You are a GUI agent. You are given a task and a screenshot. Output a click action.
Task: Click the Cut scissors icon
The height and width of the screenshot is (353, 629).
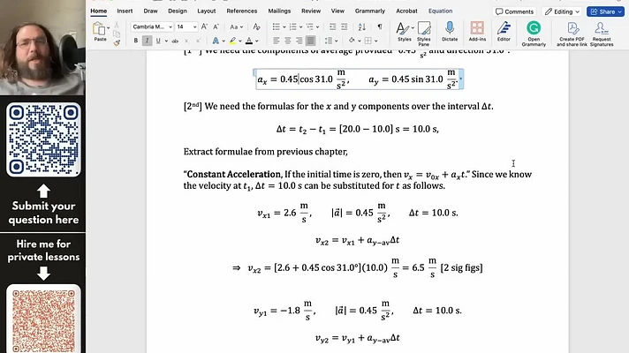(117, 25)
